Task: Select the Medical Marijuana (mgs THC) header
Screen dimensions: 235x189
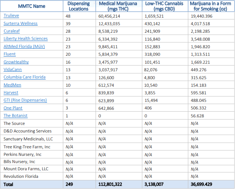Action: pyautogui.click(x=118, y=6)
